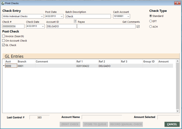This screenshot has width=182, height=129.
Task: Click the Comment column header
Action: point(55,62)
